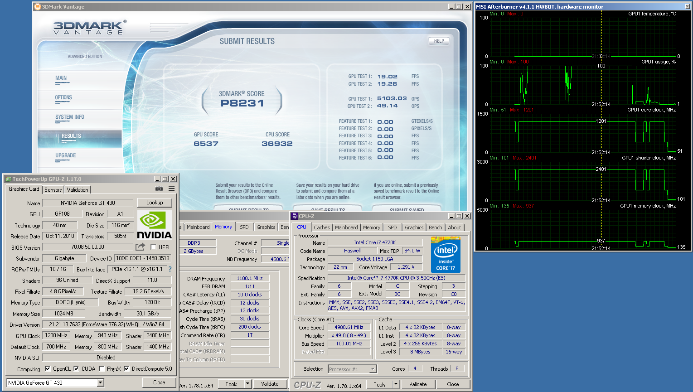Expand Tools dropdown arrow in memory CPU-Z window
The height and width of the screenshot is (392, 693).
[247, 384]
